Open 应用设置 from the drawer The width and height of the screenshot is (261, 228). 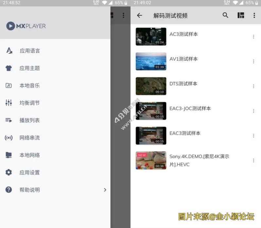click(x=55, y=172)
